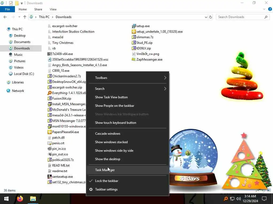The image size is (273, 204).
Task: Select This PC in navigation pane
Action: point(17,29)
